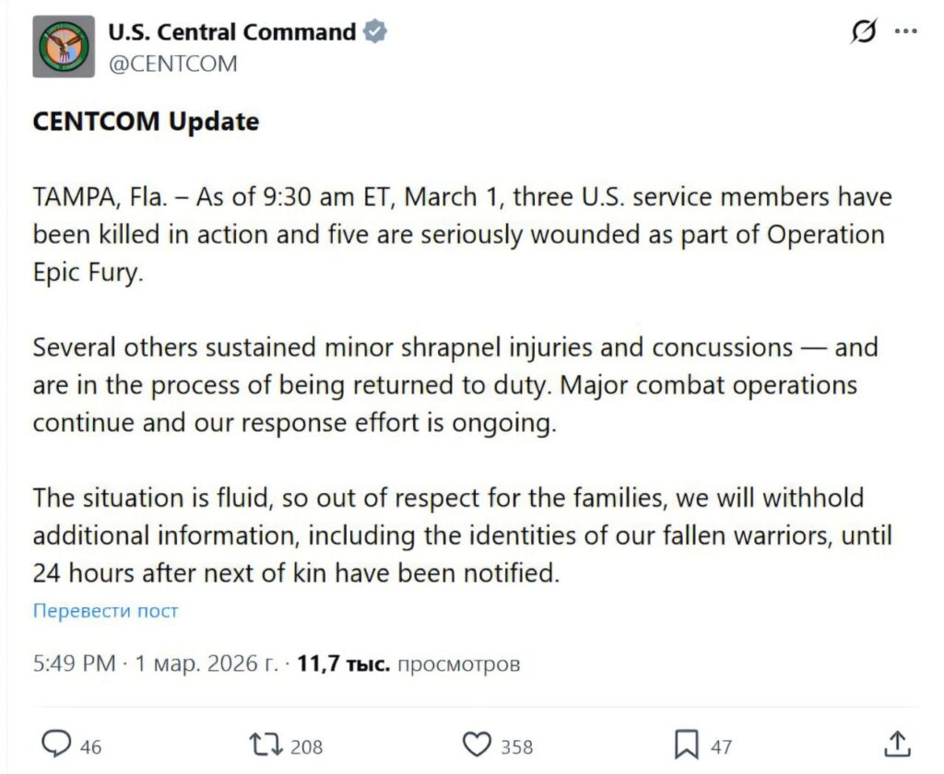Viewport: 944px width, 774px height.
Task: Open the three-dot more options menu
Action: pyautogui.click(x=907, y=32)
